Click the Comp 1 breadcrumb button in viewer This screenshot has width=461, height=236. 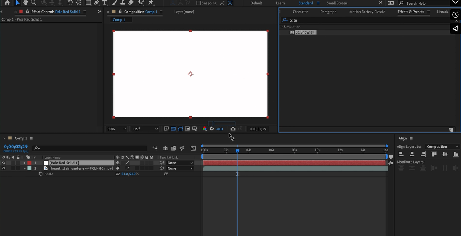point(119,20)
